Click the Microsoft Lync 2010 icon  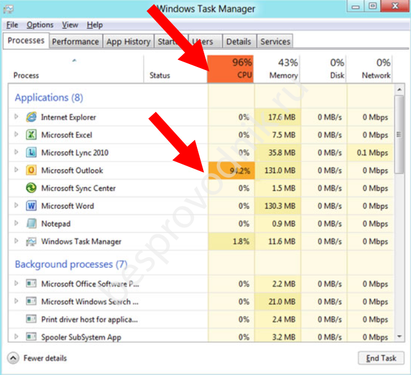tap(31, 153)
